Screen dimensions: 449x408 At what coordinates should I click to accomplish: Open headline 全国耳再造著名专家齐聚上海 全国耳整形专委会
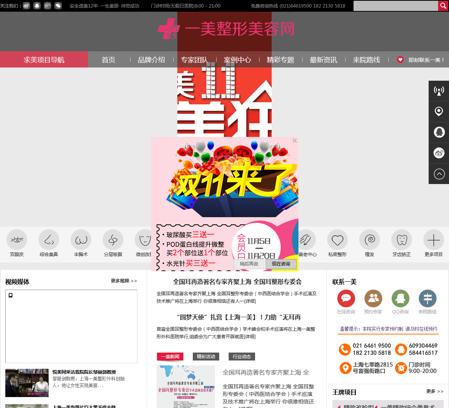tap(237, 282)
